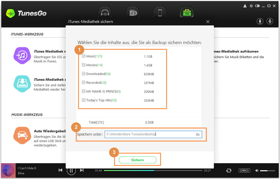This screenshot has height=179, width=280.
Task: Minimize the TunesGo window
Action: tap(263, 6)
